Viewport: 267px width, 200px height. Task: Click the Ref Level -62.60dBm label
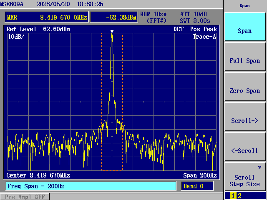[x=38, y=29]
